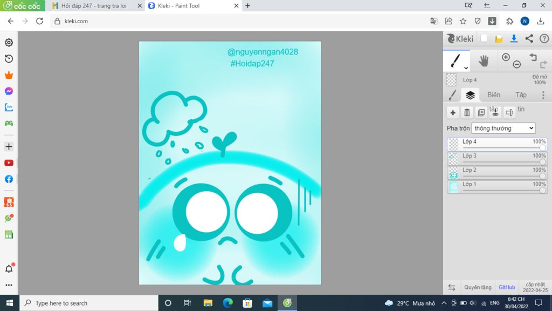Viewport: 552px width, 311px height.
Task: Open the brush type dropdown arrow
Action: click(x=466, y=67)
